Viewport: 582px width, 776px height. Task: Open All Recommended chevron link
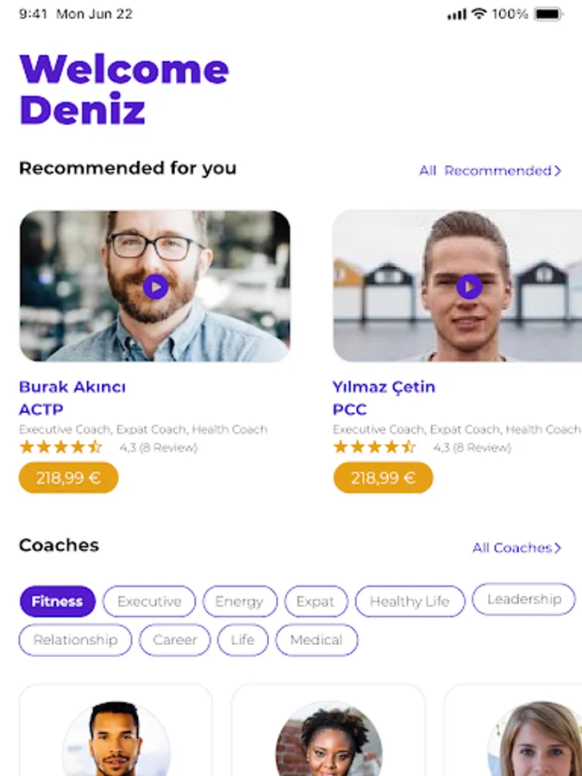click(490, 171)
